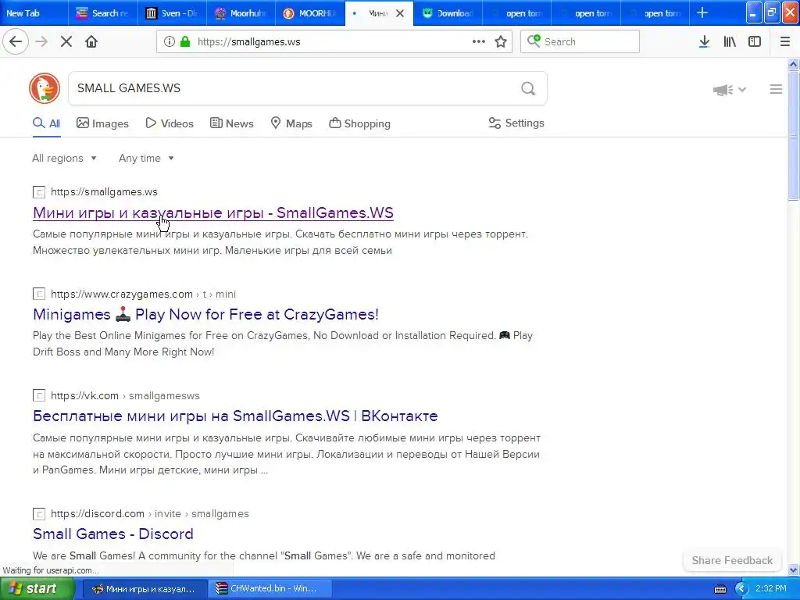800x600 pixels.
Task: Switch to the Search re... tab
Action: pos(103,13)
